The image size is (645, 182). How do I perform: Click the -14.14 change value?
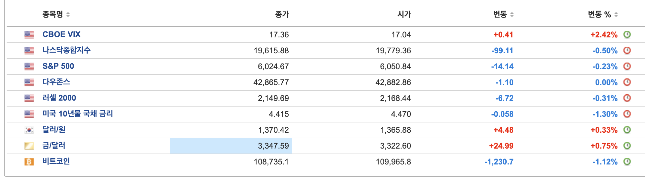pyautogui.click(x=502, y=67)
